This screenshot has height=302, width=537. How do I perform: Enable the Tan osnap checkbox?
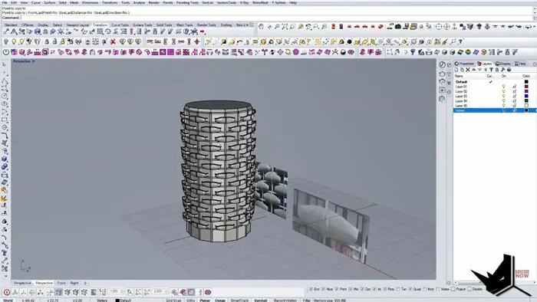tap(398, 289)
